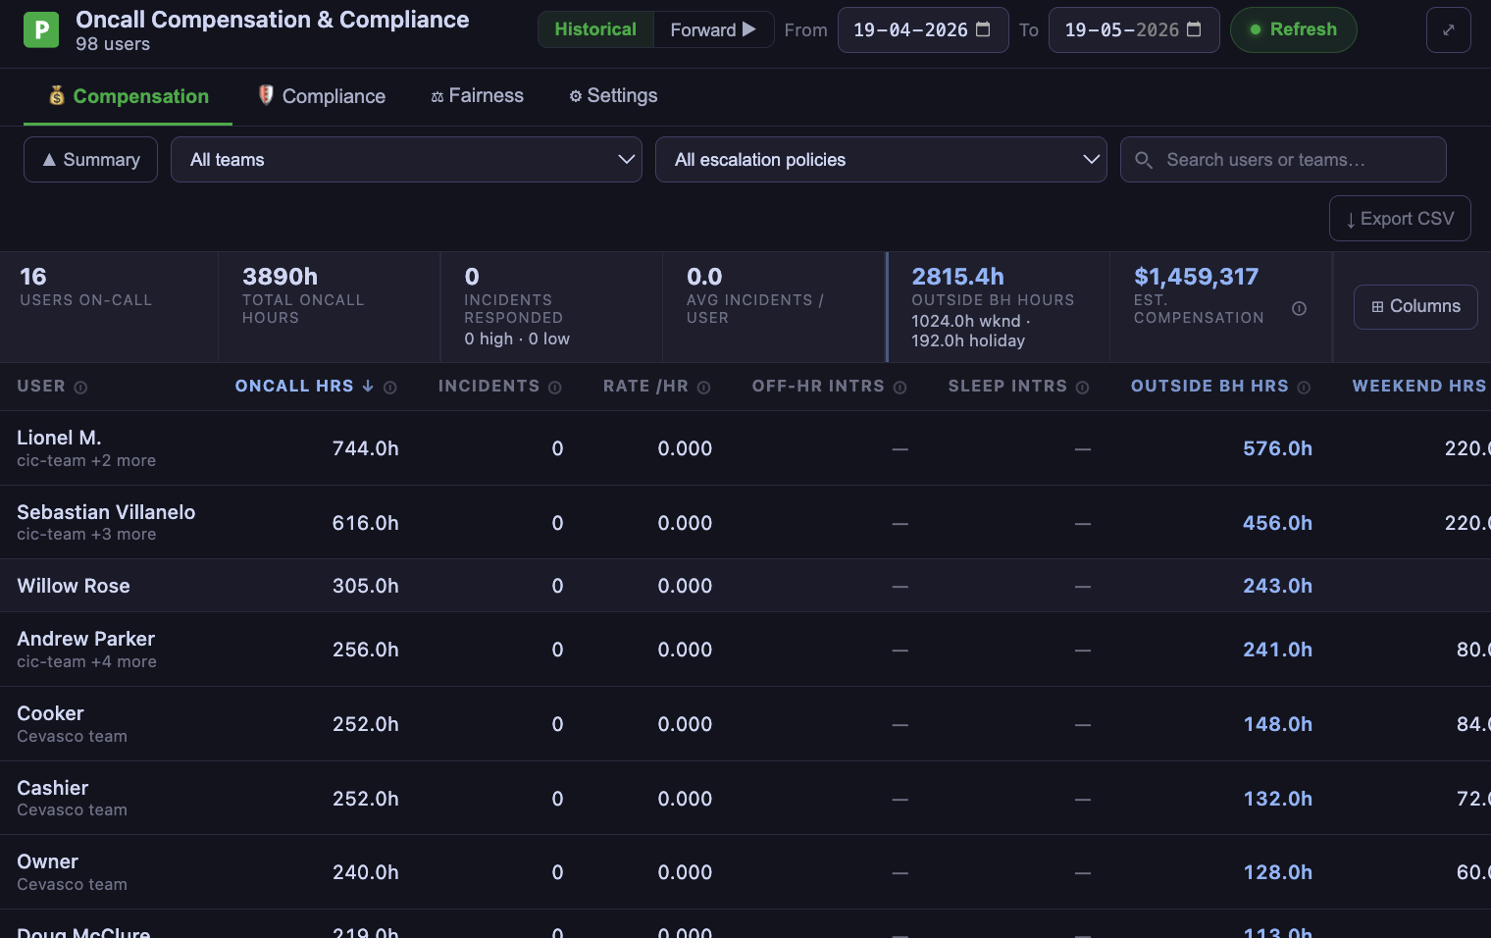This screenshot has width=1491, height=938.
Task: Click the 16 users on-call stat
Action: pyautogui.click(x=32, y=277)
